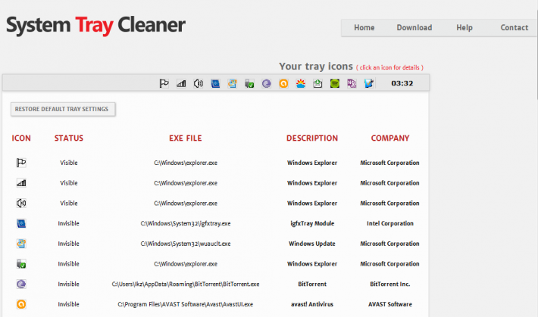The image size is (538, 317).
Task: Click the ICON column header
Action: tap(21, 138)
